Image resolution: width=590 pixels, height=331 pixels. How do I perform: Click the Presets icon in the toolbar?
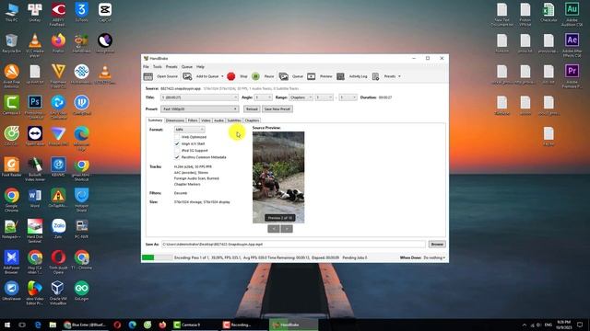click(x=375, y=76)
